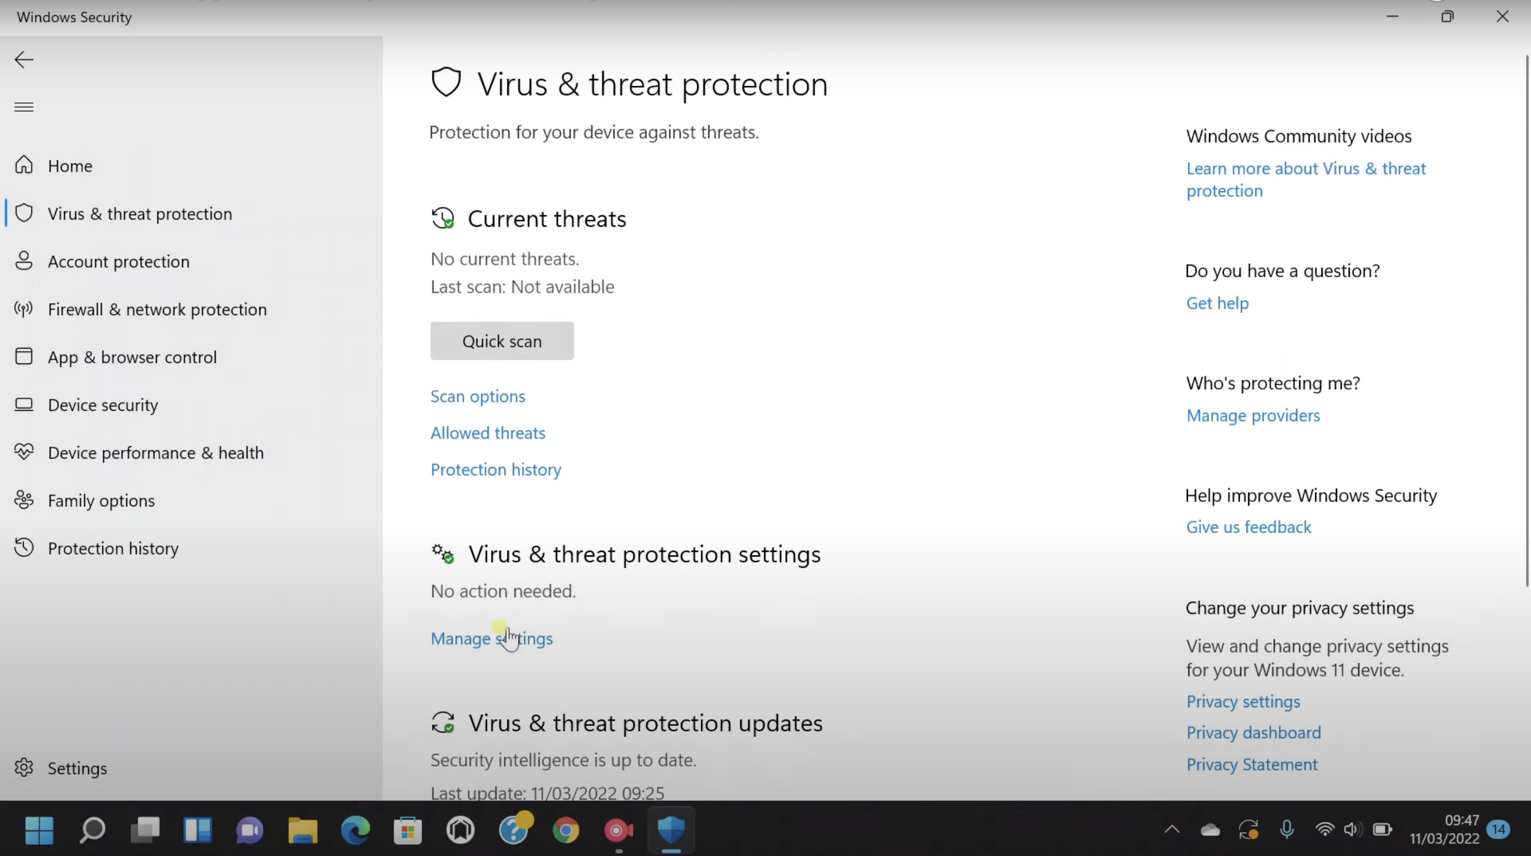This screenshot has height=856, width=1531.
Task: Open the hamburger navigation menu
Action: click(x=23, y=107)
